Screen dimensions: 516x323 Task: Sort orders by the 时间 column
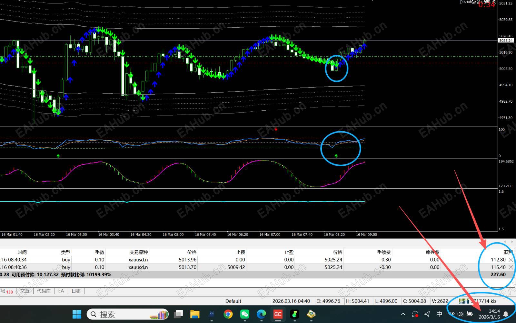tap(22, 252)
